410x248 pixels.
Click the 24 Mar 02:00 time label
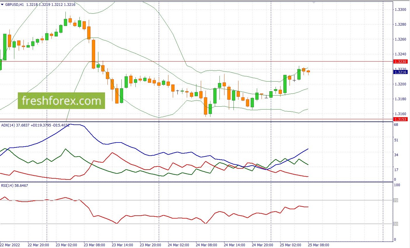(178, 245)
